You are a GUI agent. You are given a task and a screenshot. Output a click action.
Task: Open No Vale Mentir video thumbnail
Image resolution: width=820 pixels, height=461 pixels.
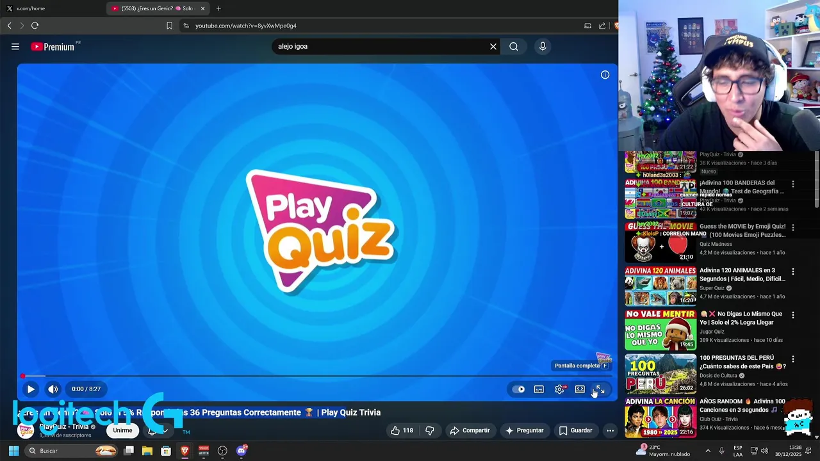[x=660, y=330]
